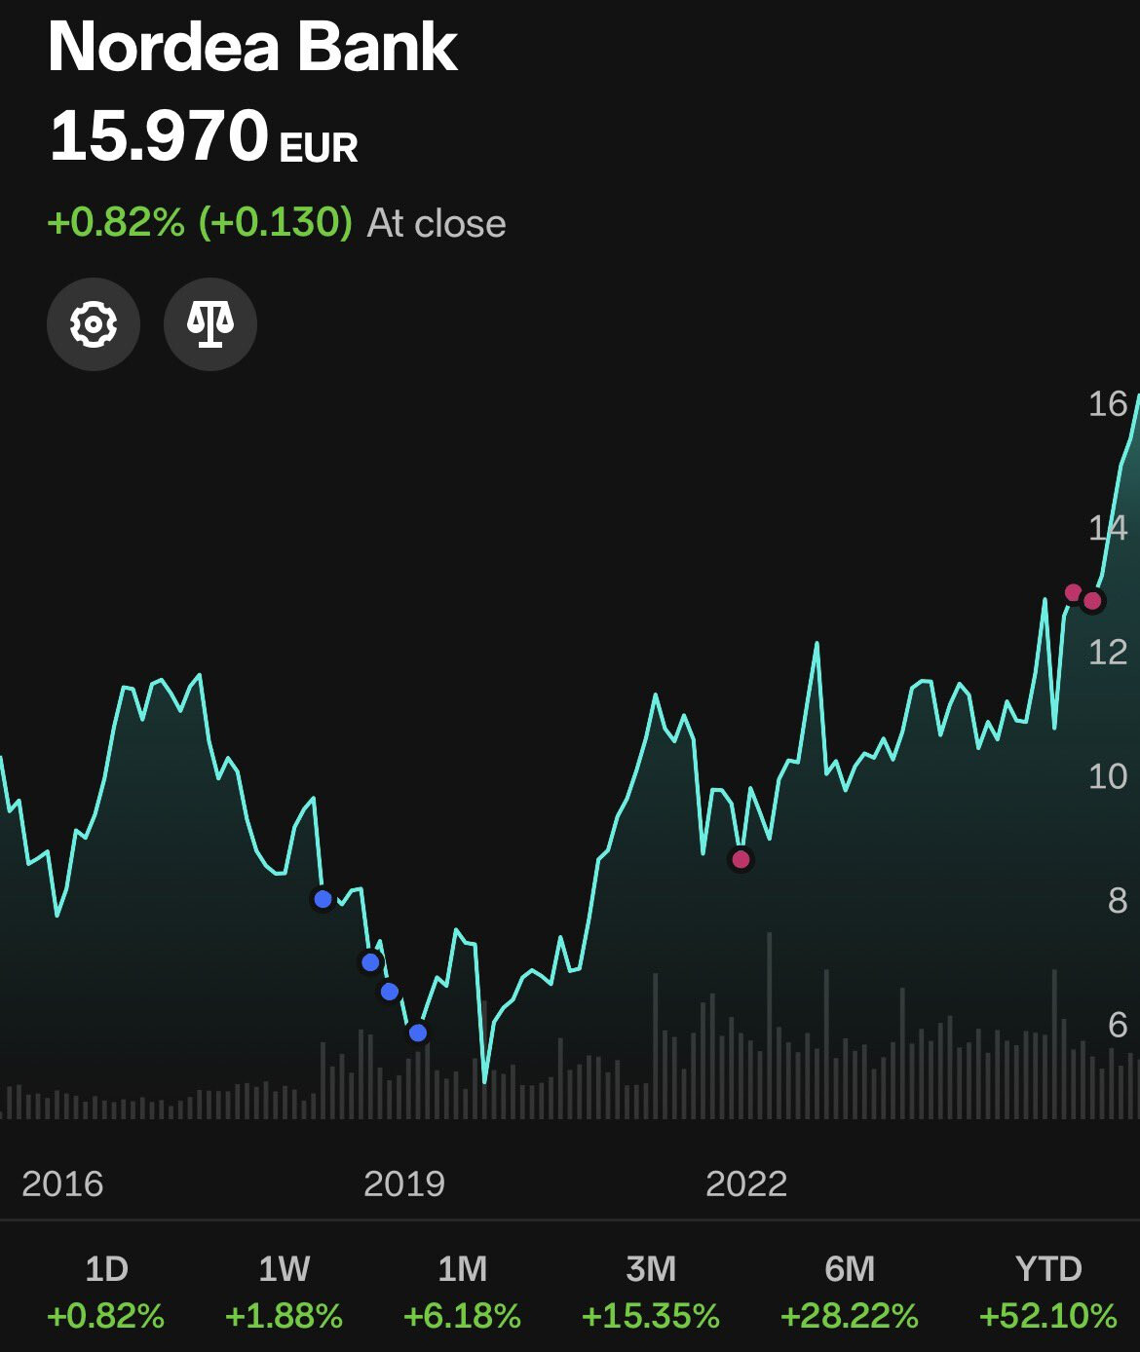The image size is (1140, 1352).
Task: Tap the Nordea Bank title
Action: (x=252, y=47)
